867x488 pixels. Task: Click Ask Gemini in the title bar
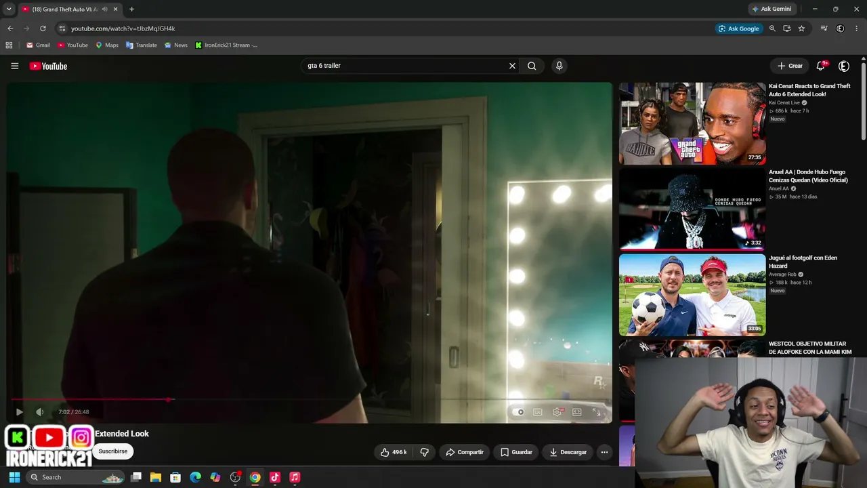(x=771, y=9)
